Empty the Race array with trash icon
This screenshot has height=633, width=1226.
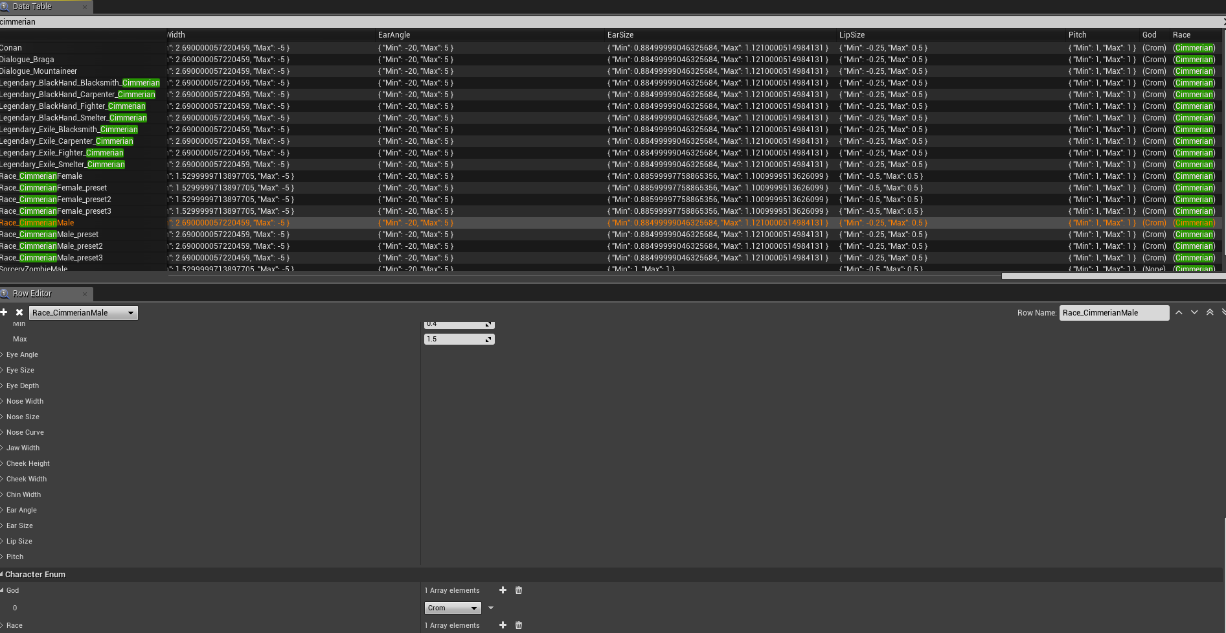click(518, 625)
